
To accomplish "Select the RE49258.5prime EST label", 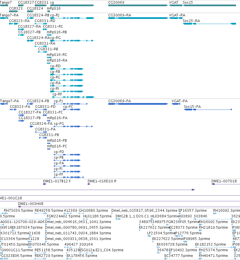I will point(49,211).
